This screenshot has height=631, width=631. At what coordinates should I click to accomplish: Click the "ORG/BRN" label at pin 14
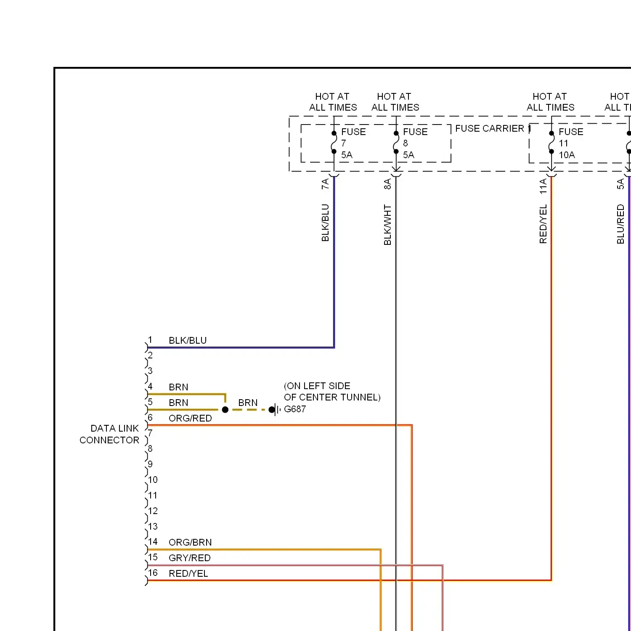click(190, 542)
